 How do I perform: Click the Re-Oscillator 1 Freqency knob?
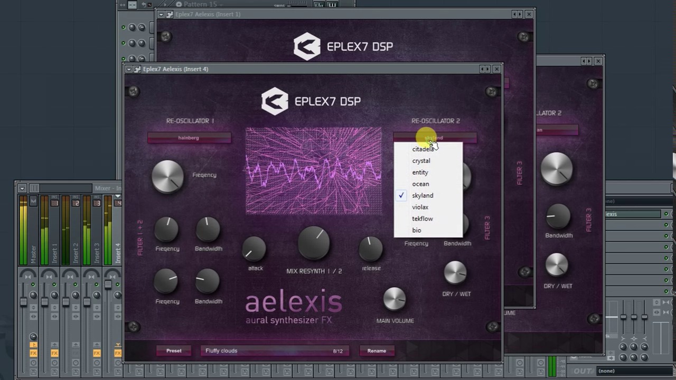coord(167,177)
